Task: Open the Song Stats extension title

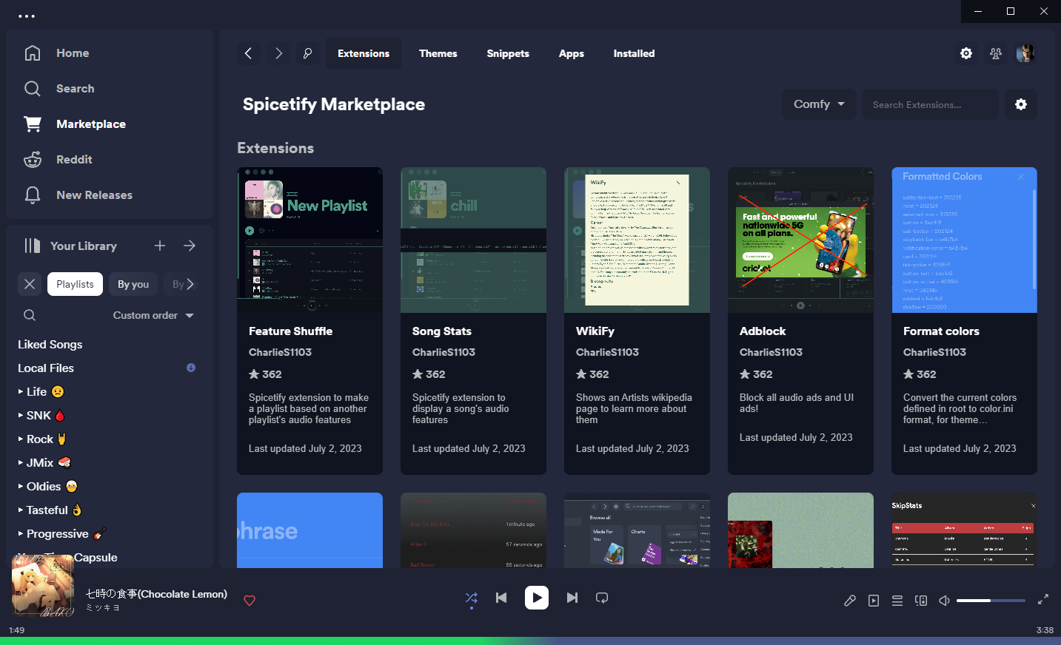Action: pyautogui.click(x=442, y=331)
